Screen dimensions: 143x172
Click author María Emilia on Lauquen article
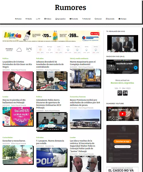pyautogui.click(x=49, y=146)
